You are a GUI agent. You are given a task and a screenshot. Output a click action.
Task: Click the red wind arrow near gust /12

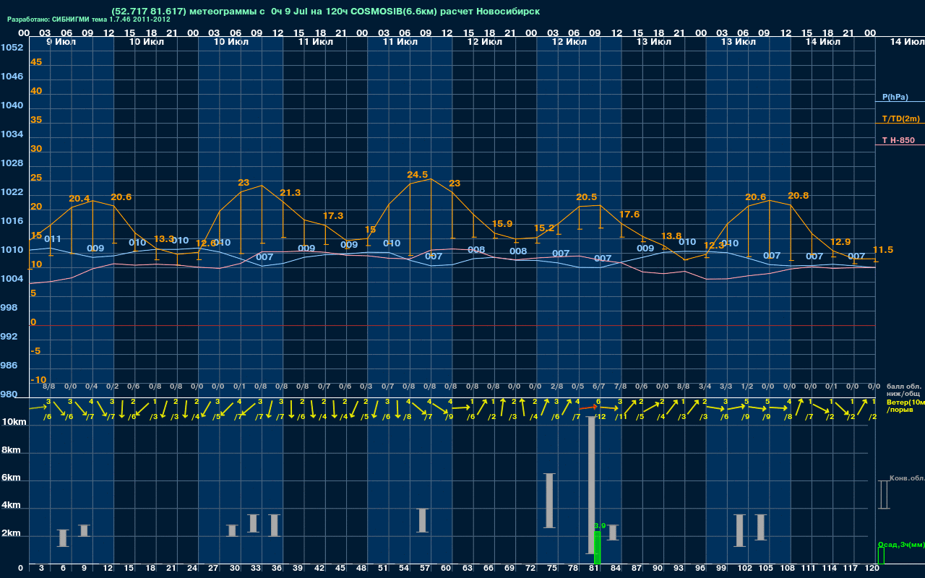(x=587, y=408)
